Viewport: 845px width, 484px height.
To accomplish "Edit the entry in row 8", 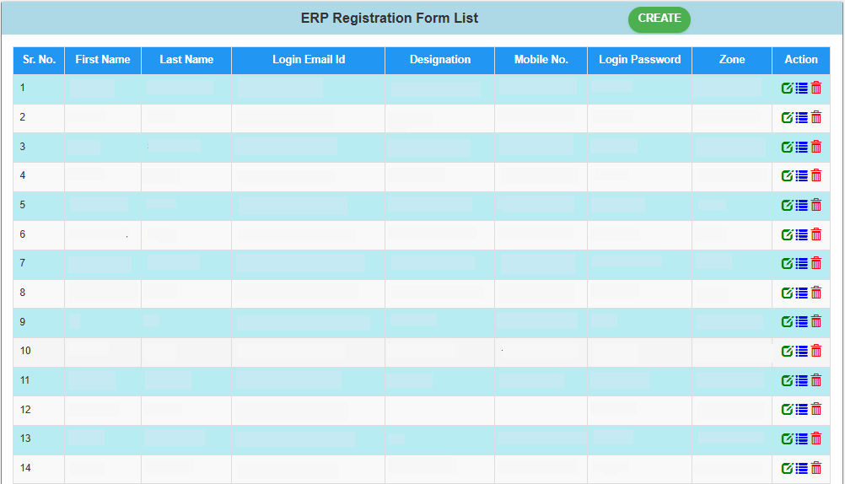I will [x=787, y=293].
